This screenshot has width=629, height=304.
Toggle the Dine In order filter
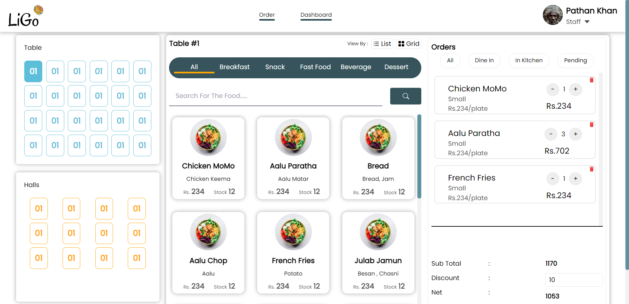(x=484, y=60)
